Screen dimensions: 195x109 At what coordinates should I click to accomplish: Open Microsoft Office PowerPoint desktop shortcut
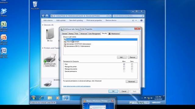coord(4,40)
